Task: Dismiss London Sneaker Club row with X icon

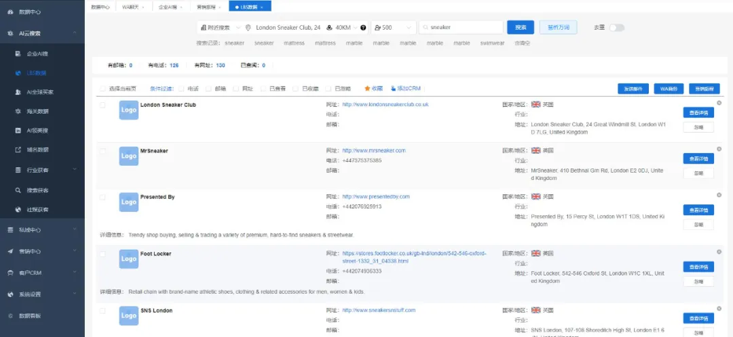Action: (719, 103)
